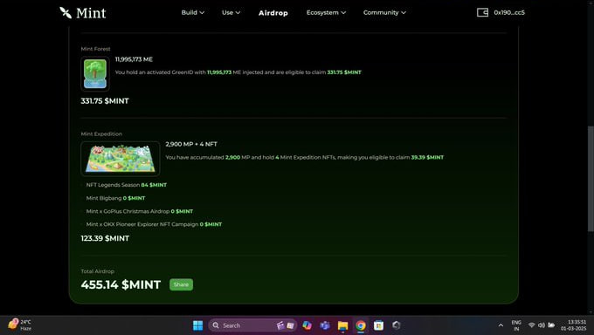
Task: Open the weather widget showing 24°C Haze
Action: pyautogui.click(x=20, y=325)
